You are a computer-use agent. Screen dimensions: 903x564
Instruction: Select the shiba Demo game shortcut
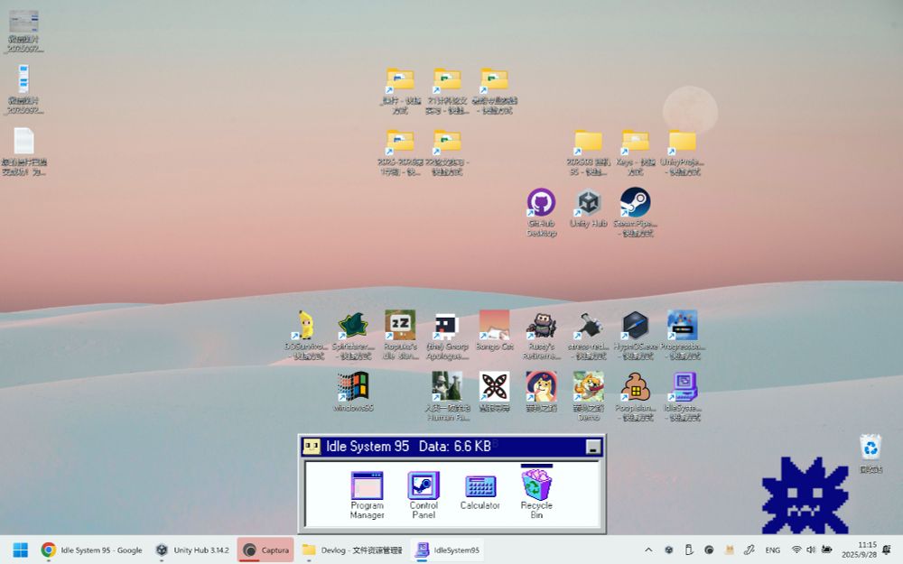click(588, 396)
